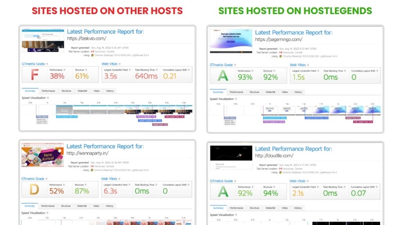
Task: Click the 1.5s Largest Contentful Paint value
Action: point(298,77)
